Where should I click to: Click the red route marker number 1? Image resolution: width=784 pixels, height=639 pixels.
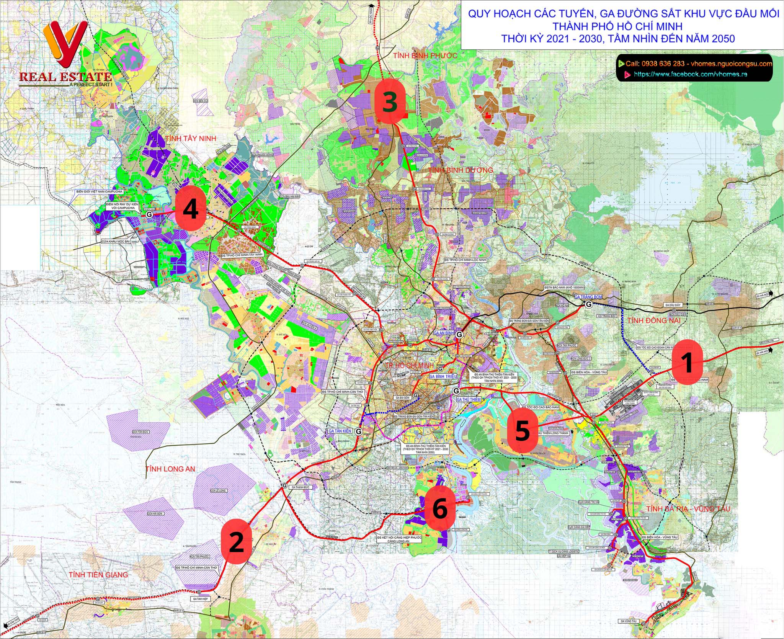(688, 362)
